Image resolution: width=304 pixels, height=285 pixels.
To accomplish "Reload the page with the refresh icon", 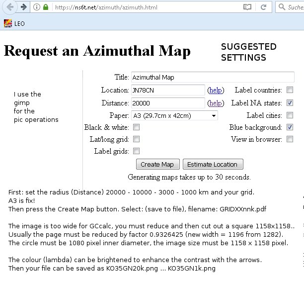I will point(263,7).
